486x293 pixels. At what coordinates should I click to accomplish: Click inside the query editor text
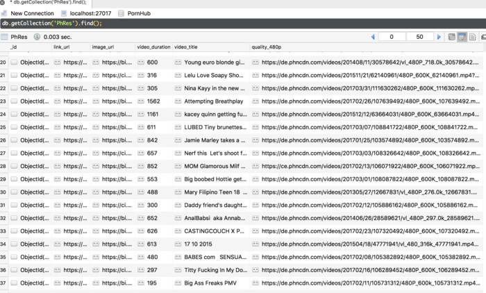(52, 24)
